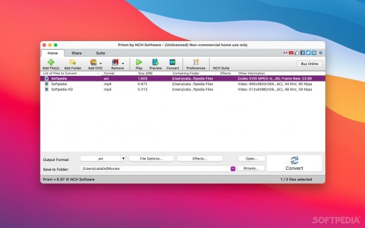Click the green Play icon

(139, 62)
